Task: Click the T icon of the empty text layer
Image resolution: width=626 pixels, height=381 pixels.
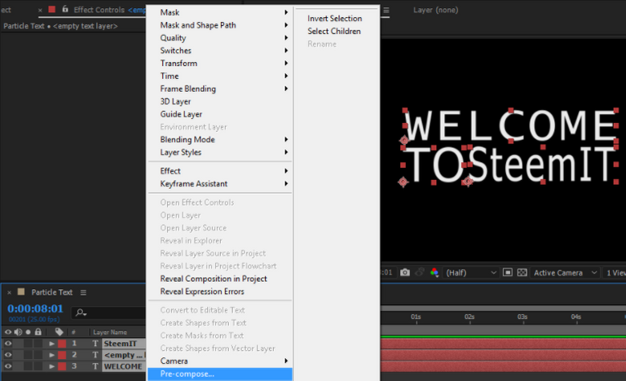Action: click(95, 355)
